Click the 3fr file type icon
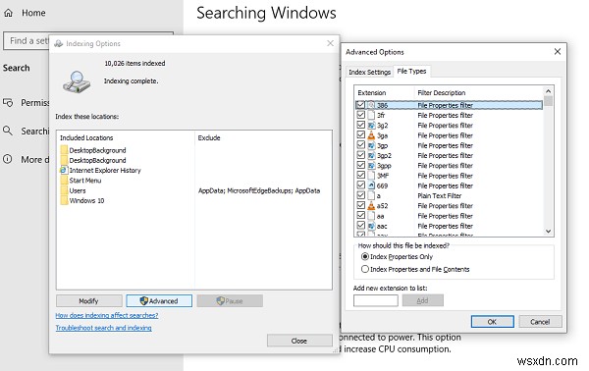 371,115
